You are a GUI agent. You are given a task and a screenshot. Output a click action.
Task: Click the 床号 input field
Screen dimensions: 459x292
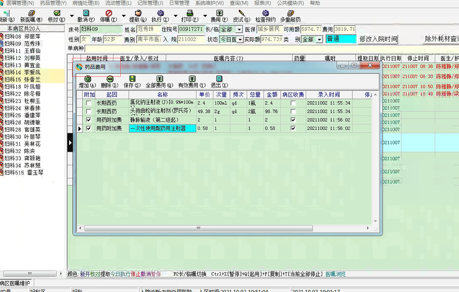pyautogui.click(x=101, y=29)
